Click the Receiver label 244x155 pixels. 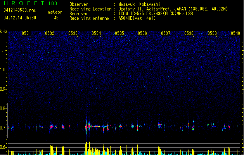pos(79,14)
